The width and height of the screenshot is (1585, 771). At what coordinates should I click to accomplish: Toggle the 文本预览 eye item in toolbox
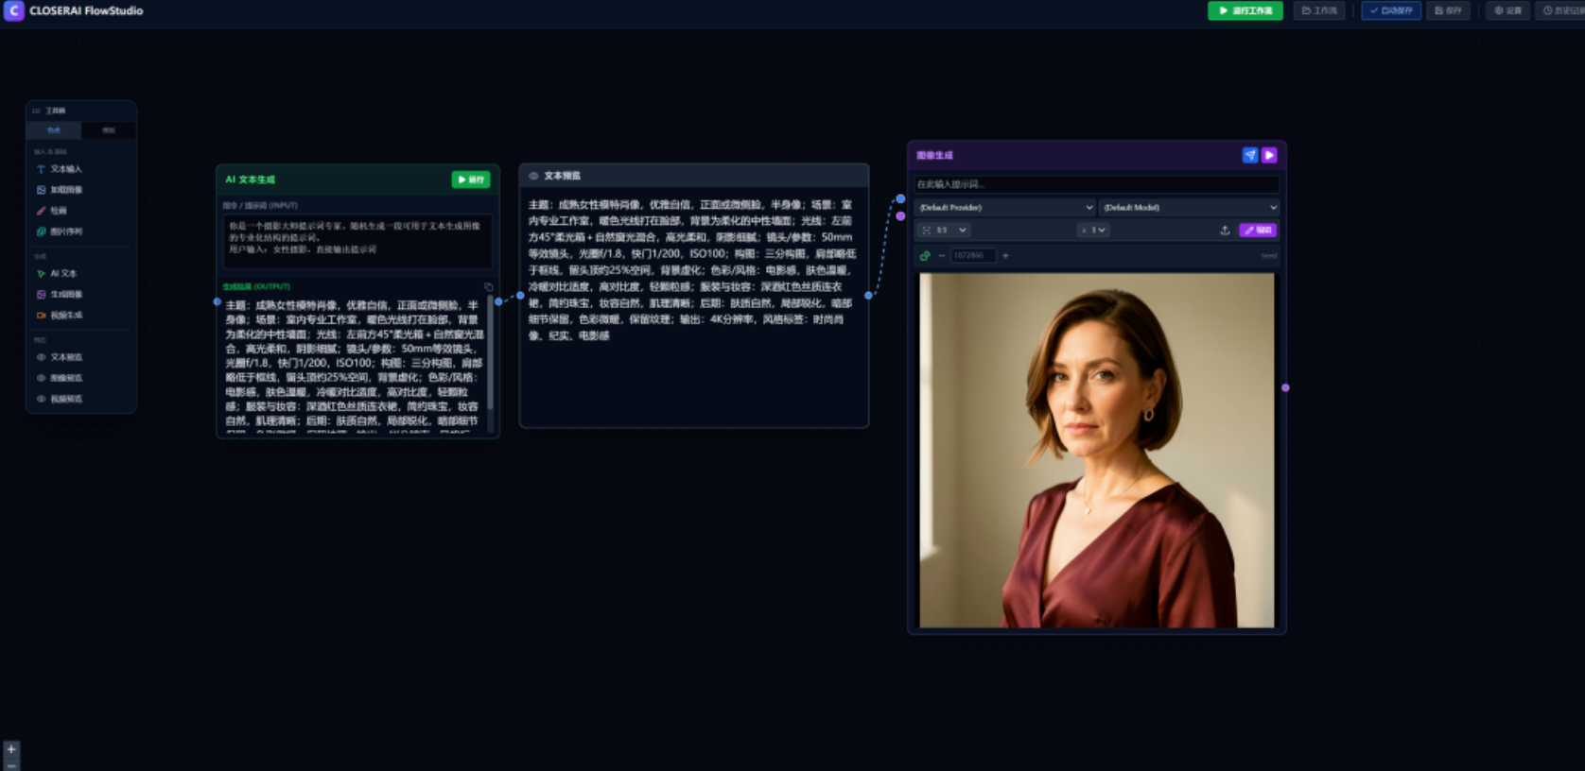[x=64, y=357]
